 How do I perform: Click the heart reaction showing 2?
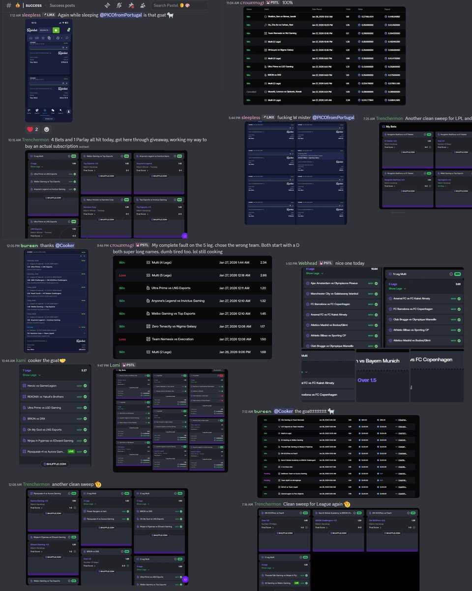(32, 129)
